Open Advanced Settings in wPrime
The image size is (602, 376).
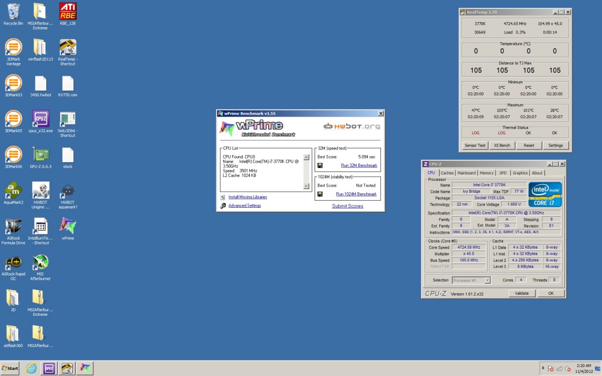(x=245, y=206)
